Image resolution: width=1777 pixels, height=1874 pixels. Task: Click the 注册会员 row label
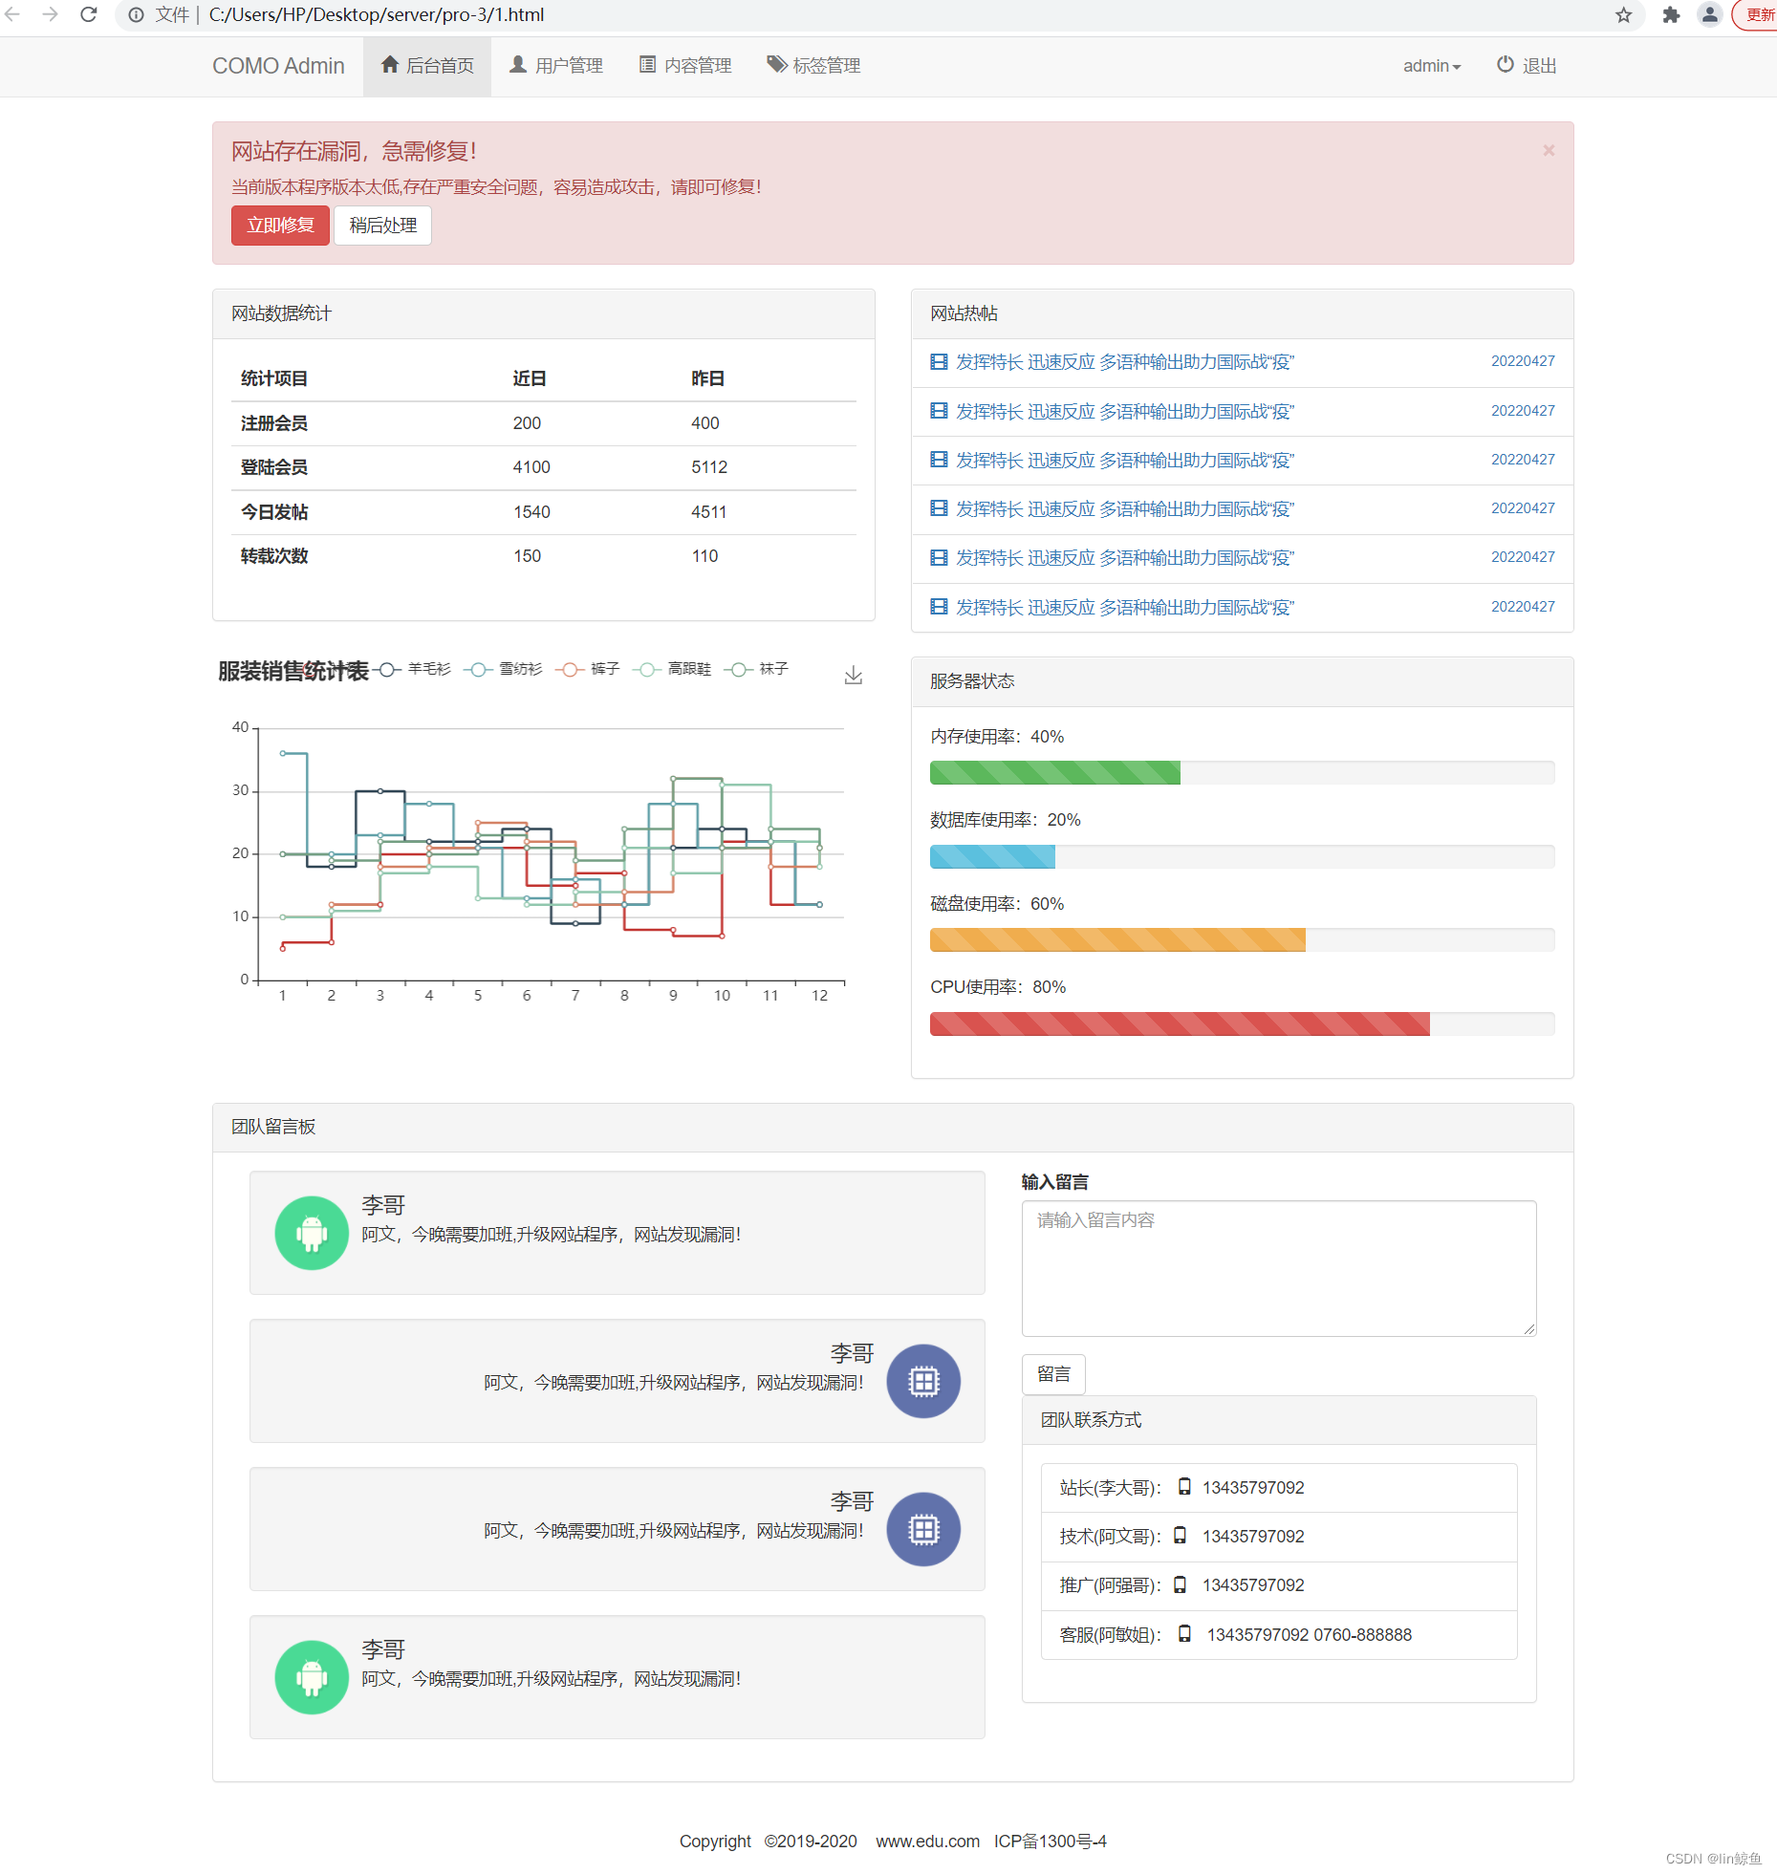(274, 423)
